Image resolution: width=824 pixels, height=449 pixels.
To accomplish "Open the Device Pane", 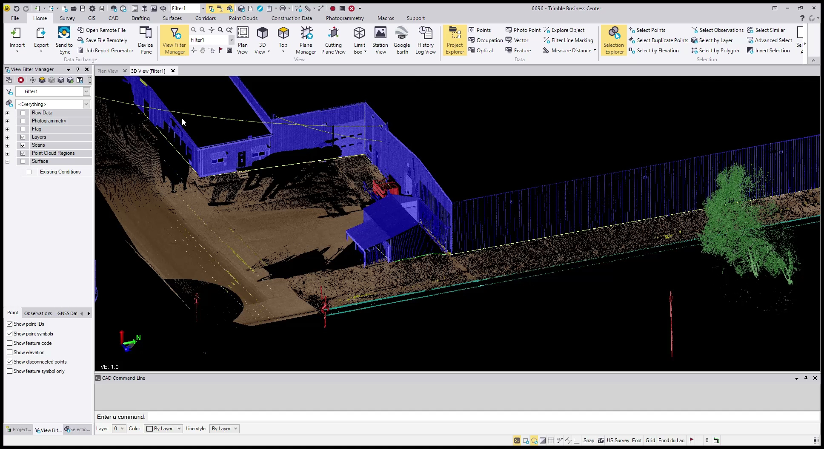I will pos(146,40).
